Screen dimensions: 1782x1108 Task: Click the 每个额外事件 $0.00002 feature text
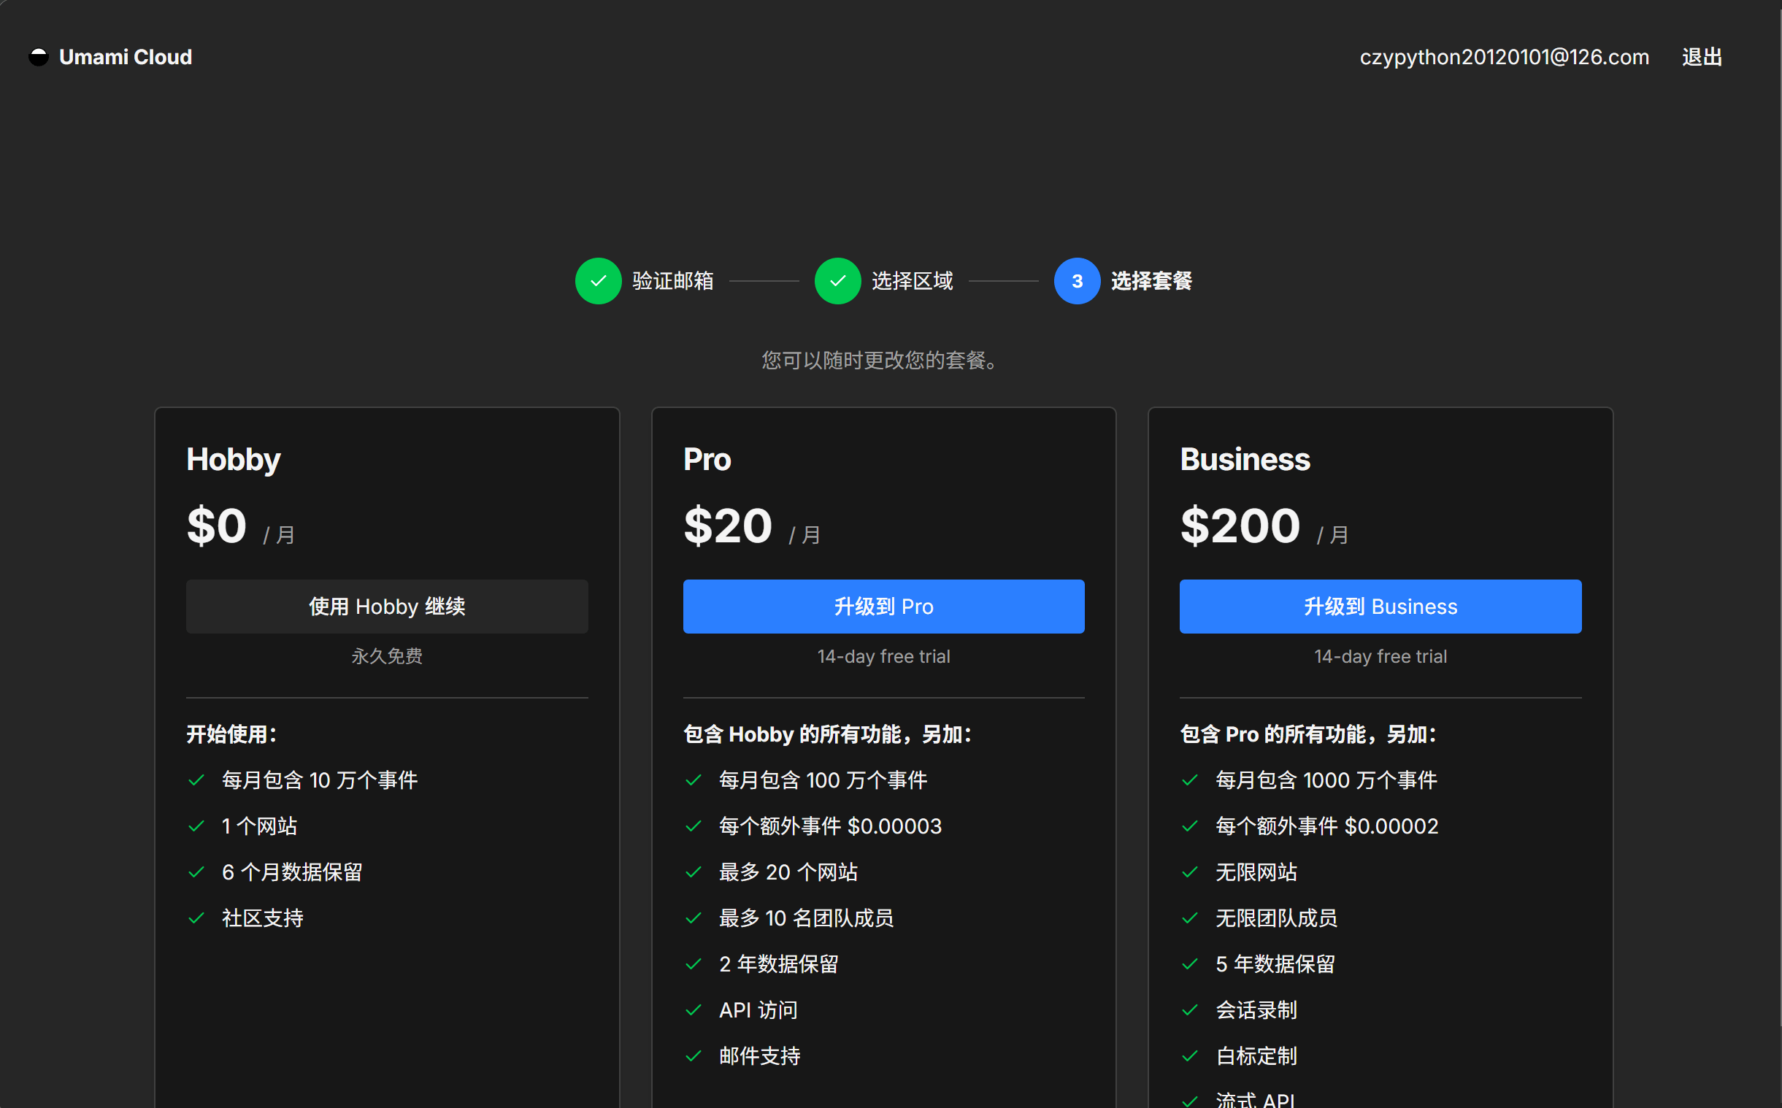point(1327,826)
